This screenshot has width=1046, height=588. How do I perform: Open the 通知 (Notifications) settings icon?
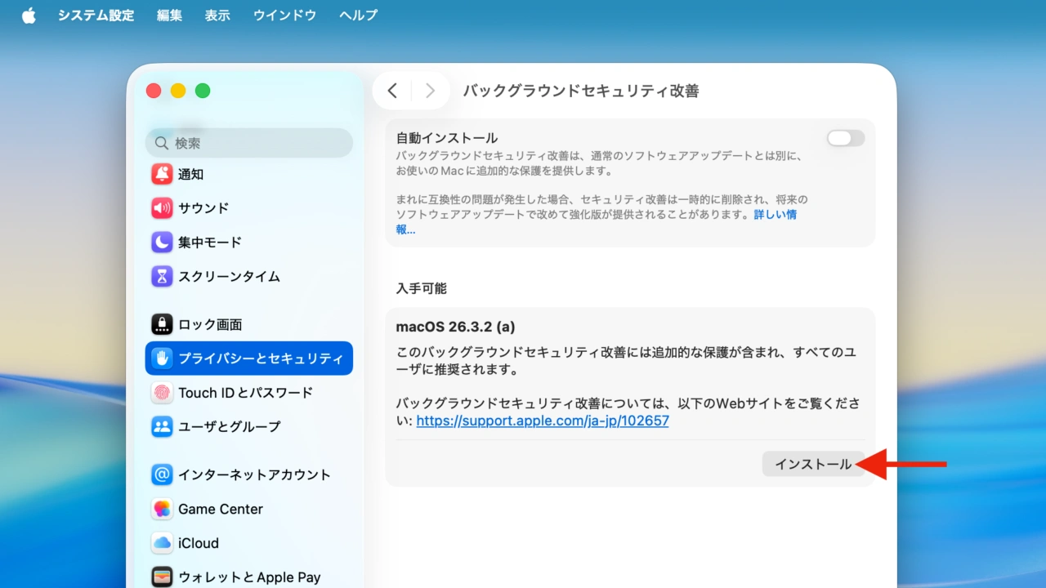163,174
